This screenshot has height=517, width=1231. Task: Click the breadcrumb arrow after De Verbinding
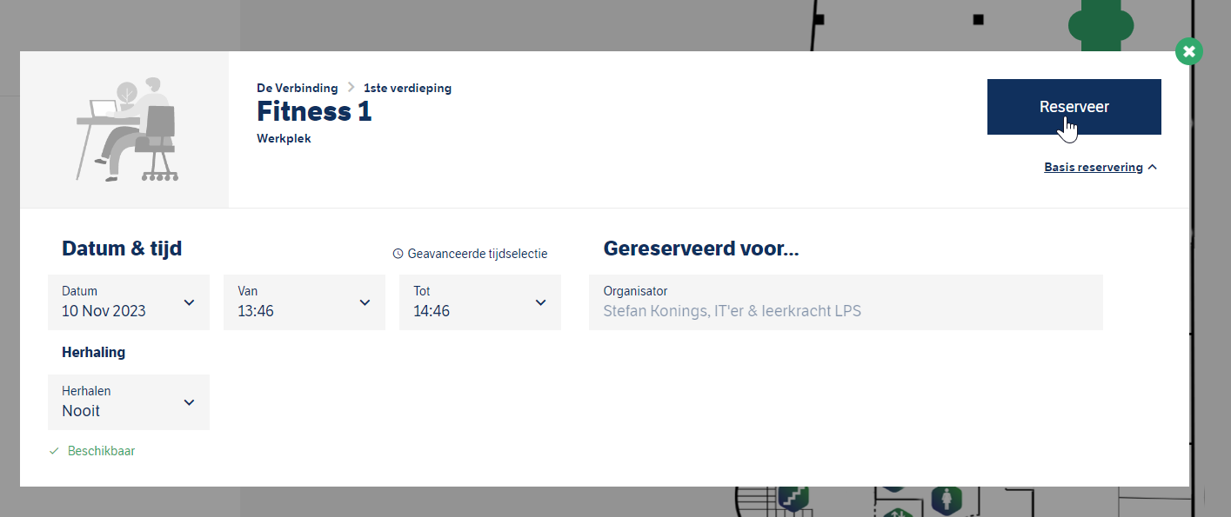pyautogui.click(x=351, y=88)
